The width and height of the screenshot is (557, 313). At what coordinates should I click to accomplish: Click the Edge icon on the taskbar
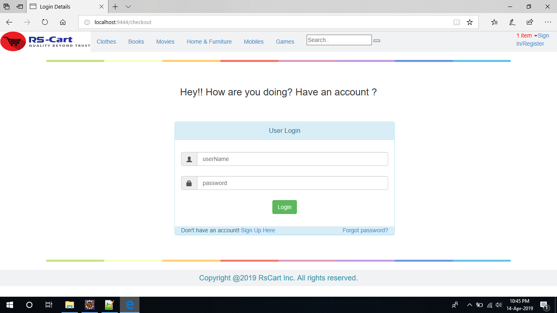(130, 305)
